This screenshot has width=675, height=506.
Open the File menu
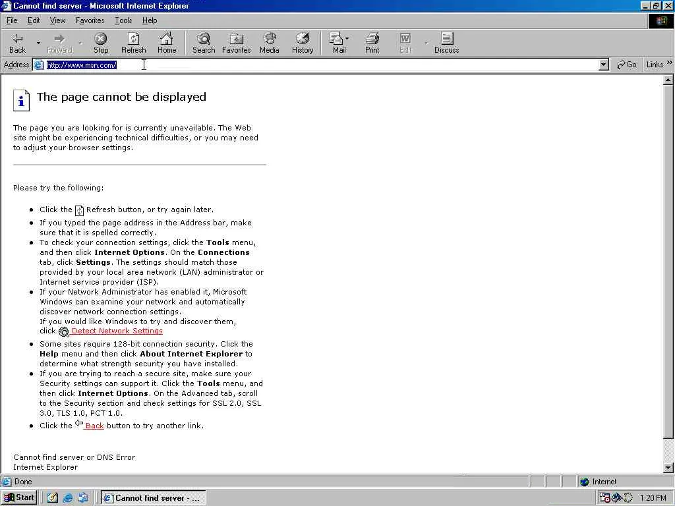[x=12, y=20]
